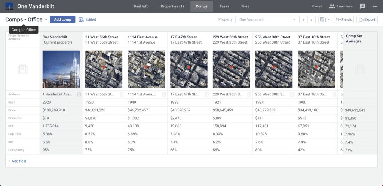Click the Export button
This screenshot has width=383, height=186.
[367, 19]
